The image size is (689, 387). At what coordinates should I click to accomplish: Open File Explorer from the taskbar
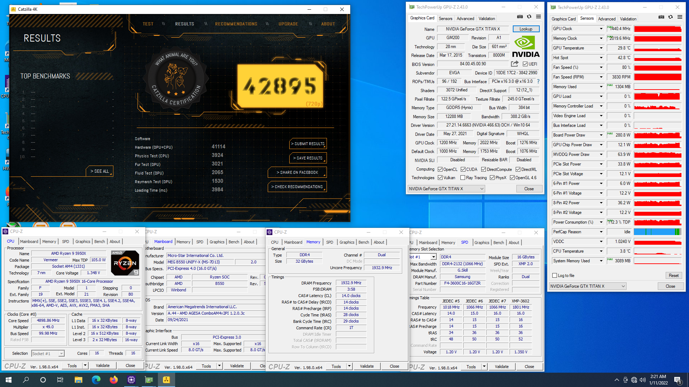(x=78, y=380)
